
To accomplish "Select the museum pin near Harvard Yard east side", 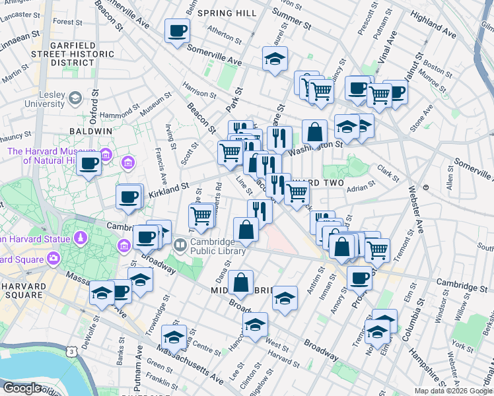I will tap(123, 246).
